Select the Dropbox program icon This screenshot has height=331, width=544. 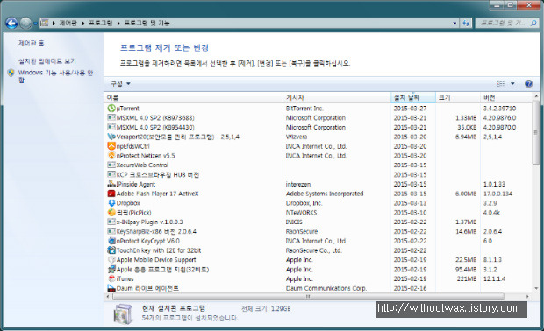tap(111, 203)
